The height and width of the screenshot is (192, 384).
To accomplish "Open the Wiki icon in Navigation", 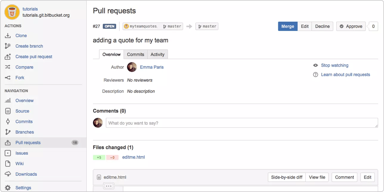I will pos(8,163).
